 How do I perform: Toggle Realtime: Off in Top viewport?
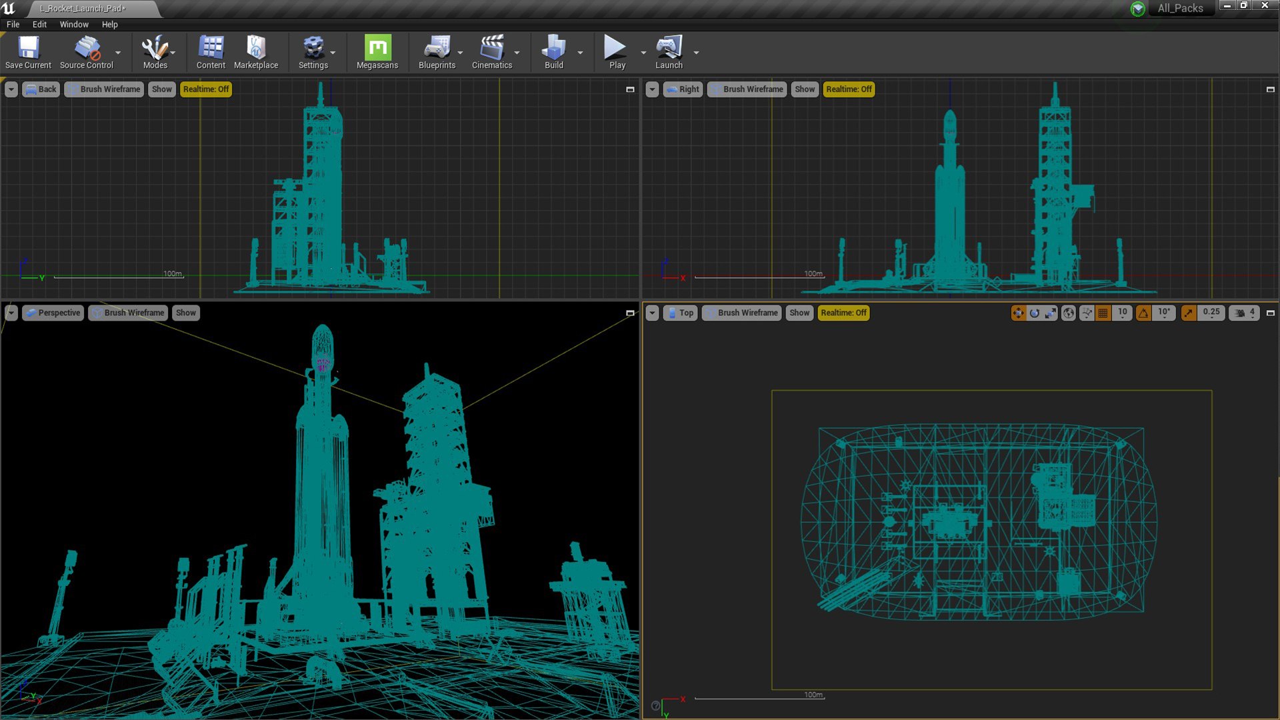pos(843,313)
